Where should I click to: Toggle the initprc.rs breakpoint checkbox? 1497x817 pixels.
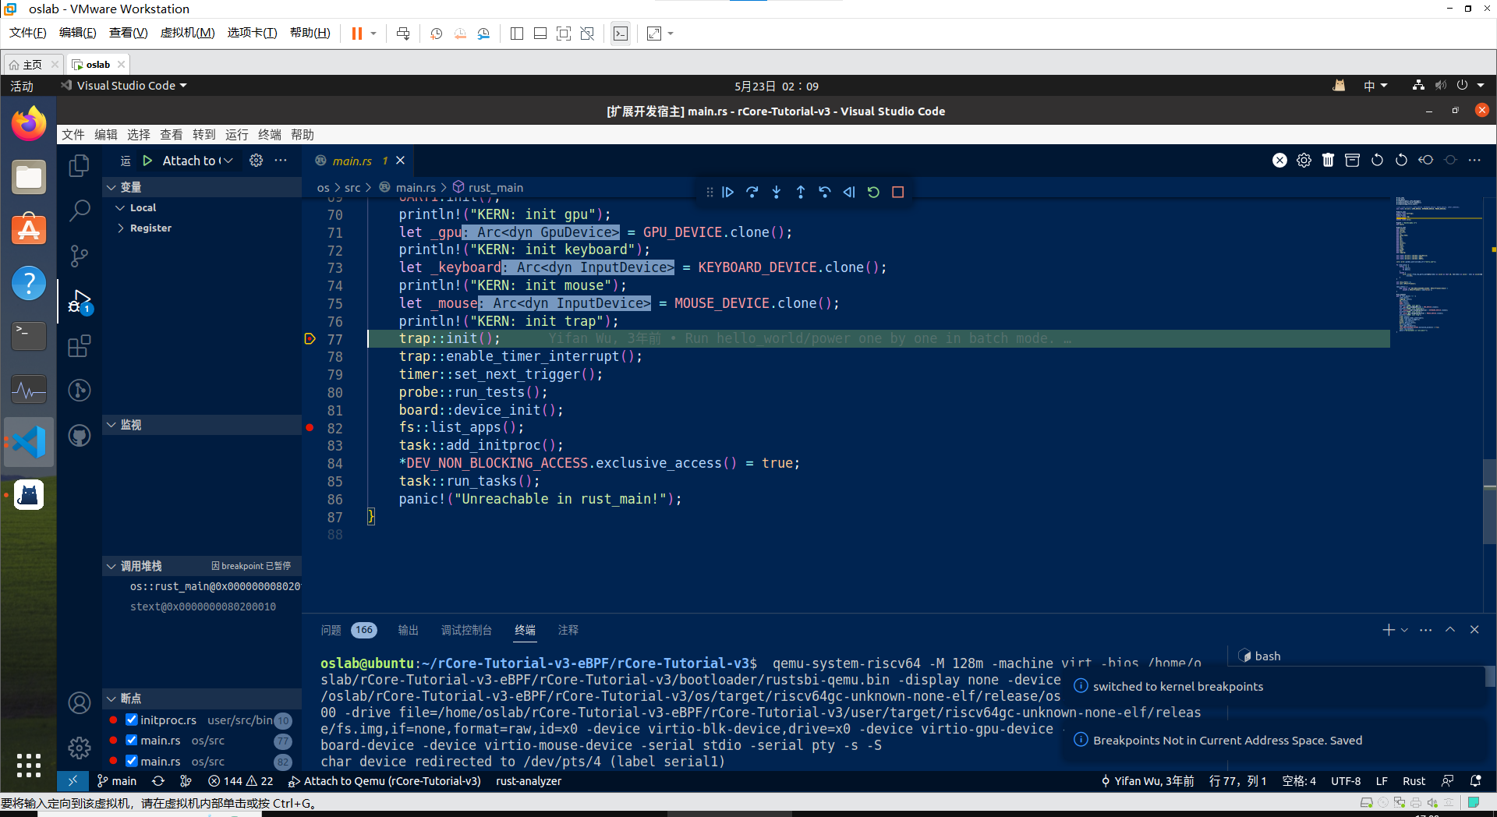(132, 720)
